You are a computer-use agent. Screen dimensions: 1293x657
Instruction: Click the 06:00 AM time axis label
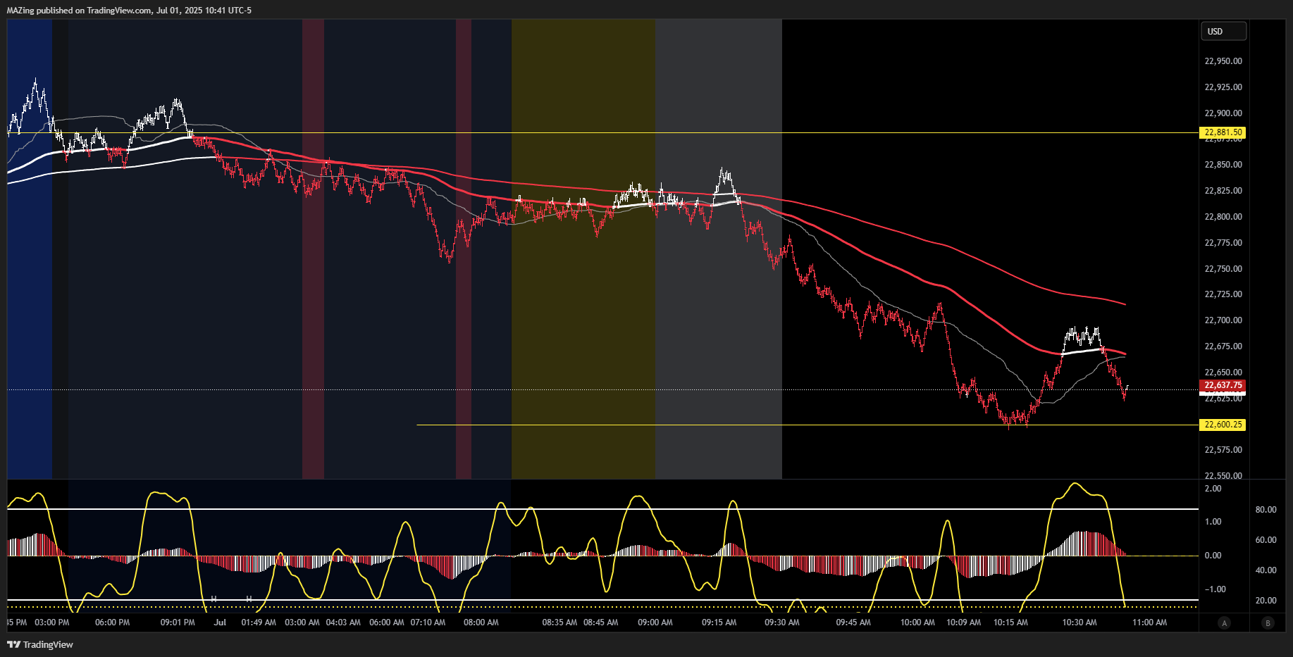point(387,622)
